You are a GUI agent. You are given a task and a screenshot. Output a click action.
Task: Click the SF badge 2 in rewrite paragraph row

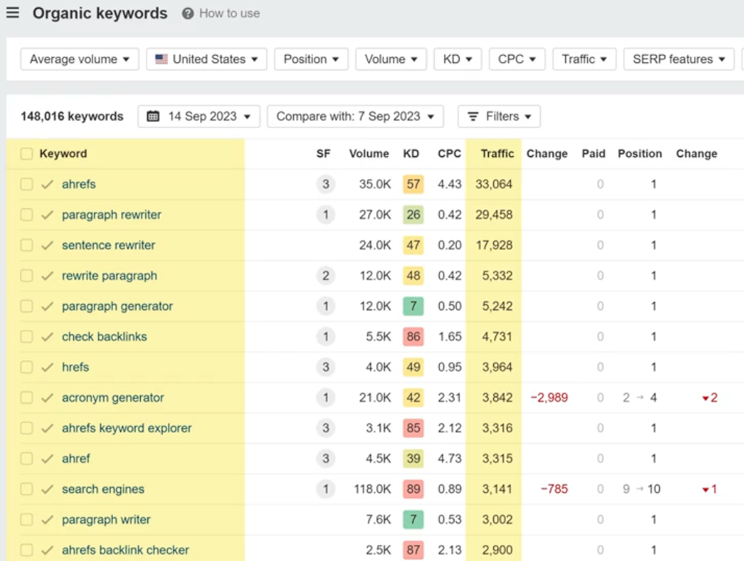tap(325, 276)
